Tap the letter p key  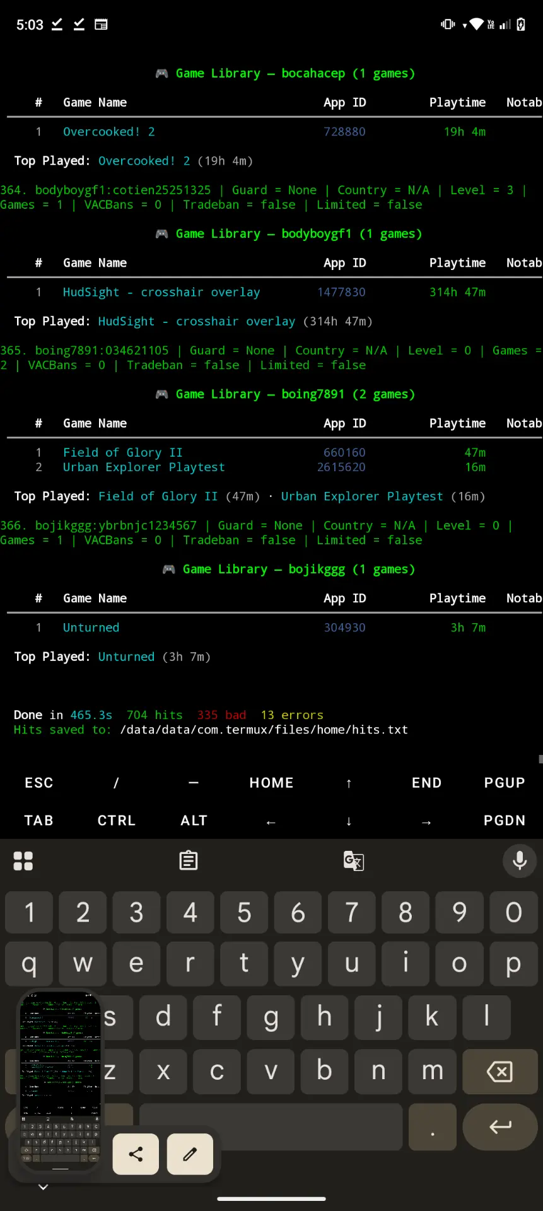coord(513,964)
